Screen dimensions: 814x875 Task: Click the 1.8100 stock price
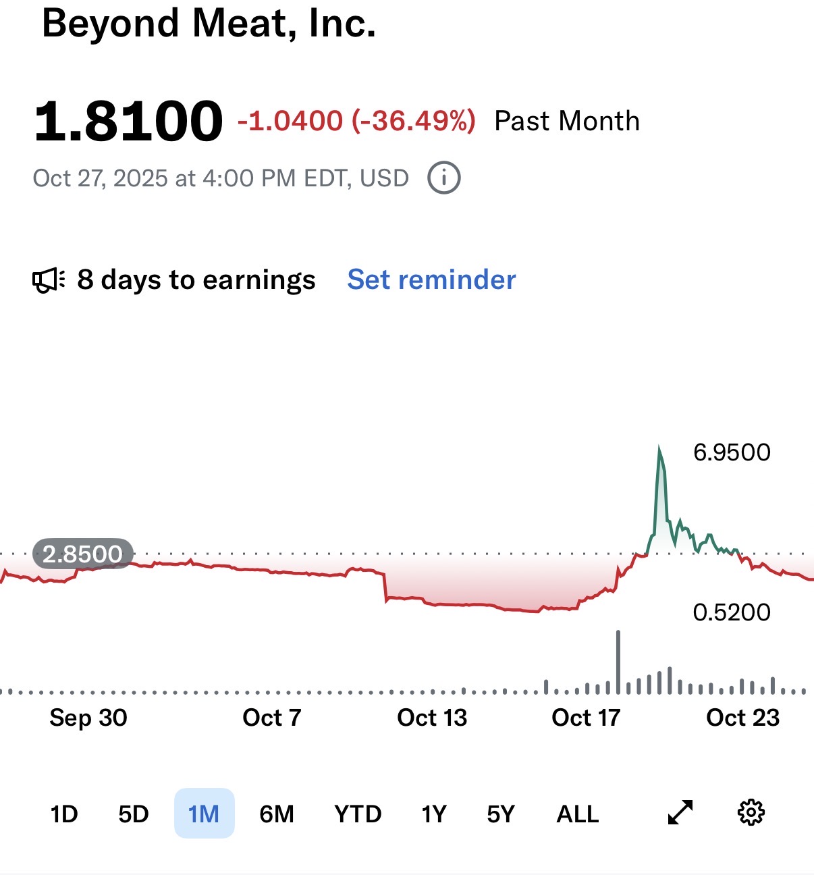coord(128,122)
